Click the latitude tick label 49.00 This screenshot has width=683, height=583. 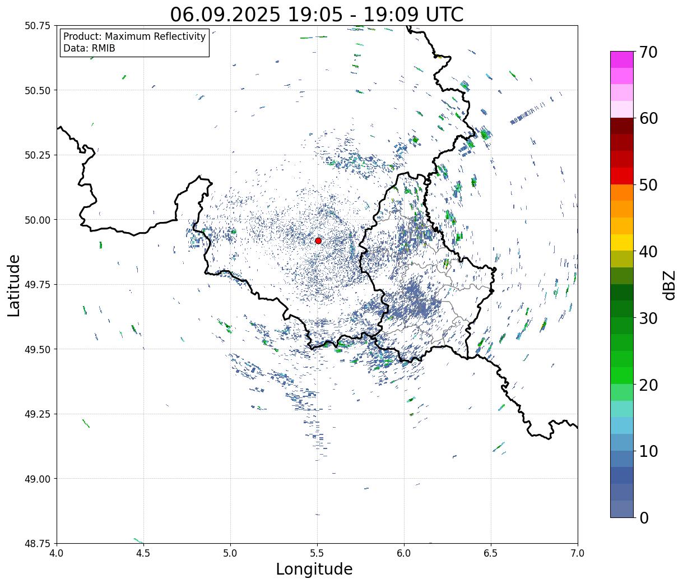(x=38, y=479)
